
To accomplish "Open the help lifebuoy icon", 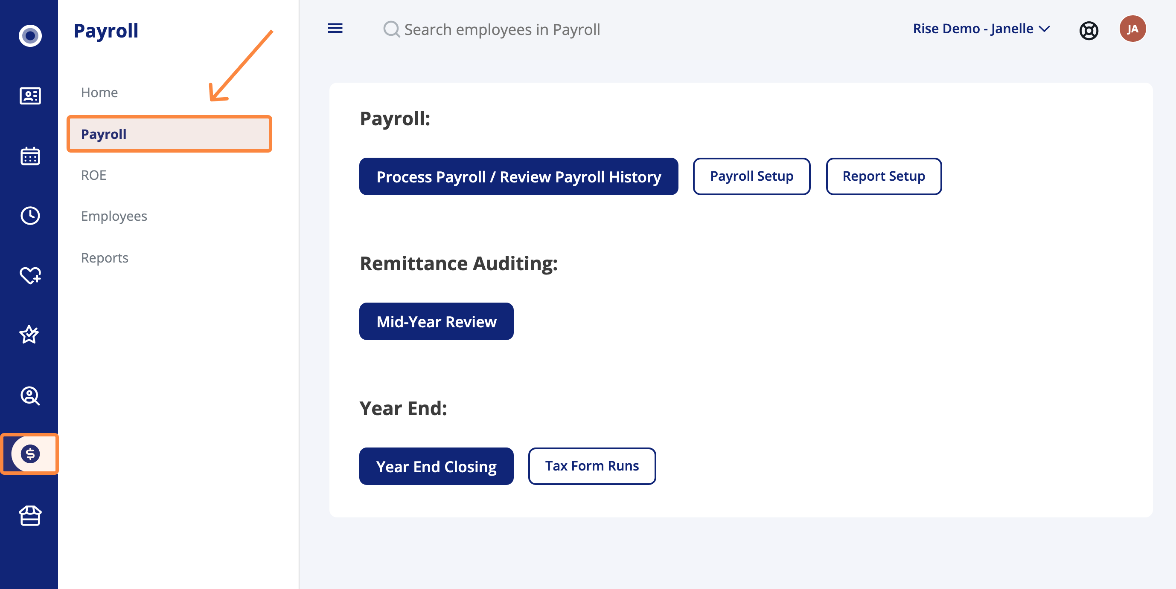I will tap(1089, 31).
